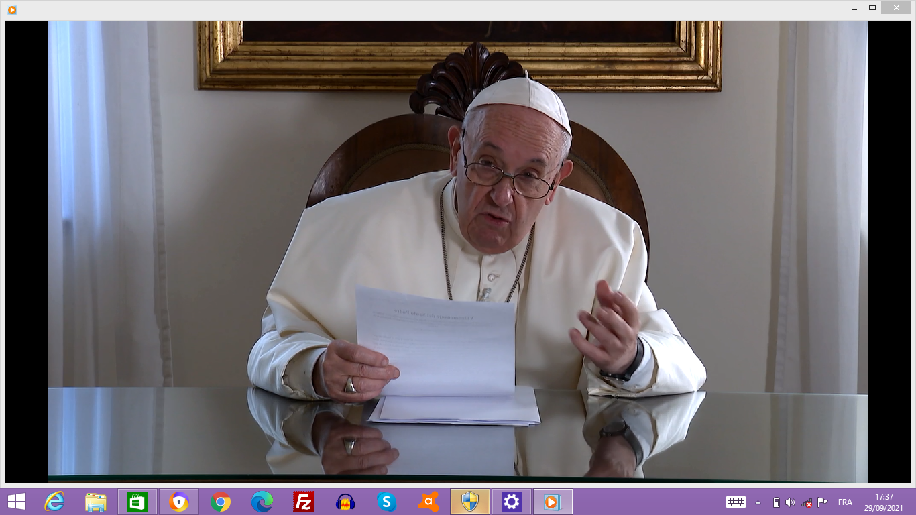Switch to the highlighted security shield window
Screen dimensions: 916x515
click(470, 502)
